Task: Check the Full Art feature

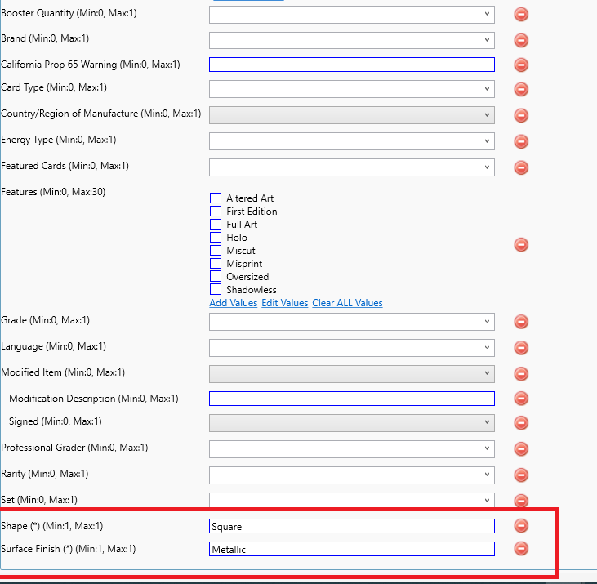Action: pyautogui.click(x=216, y=225)
